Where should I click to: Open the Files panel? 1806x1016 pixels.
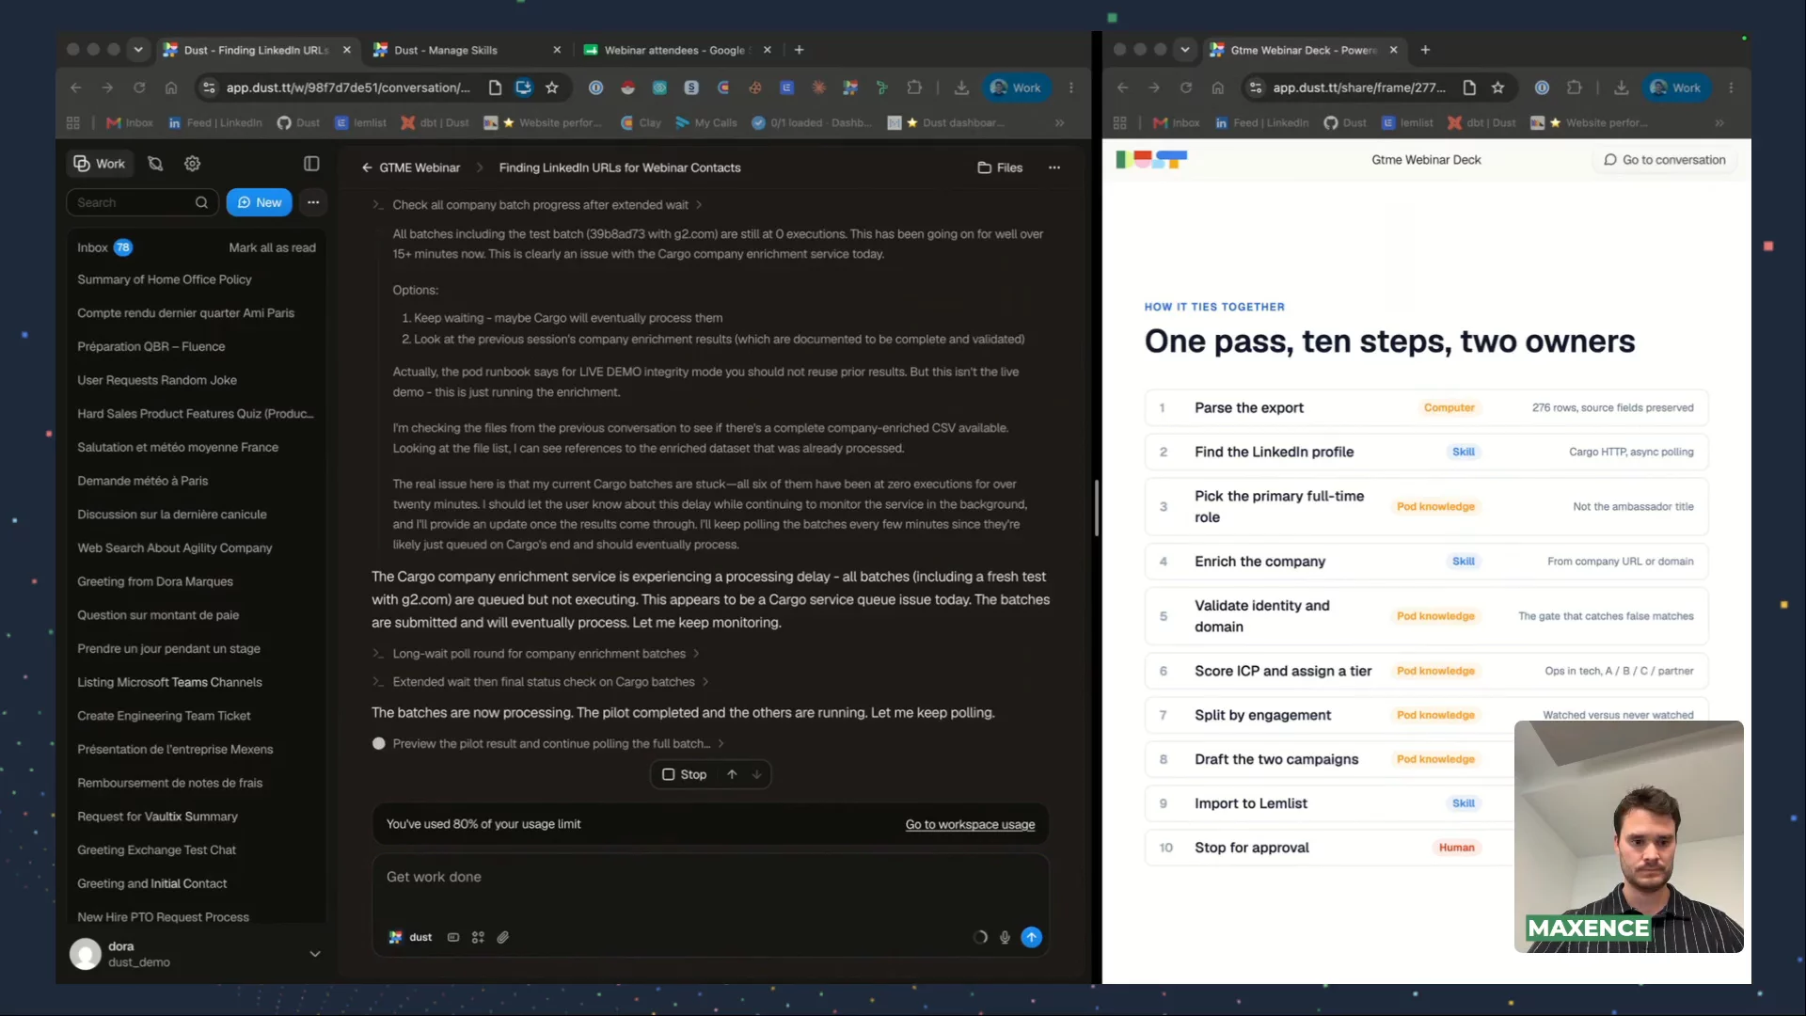[x=1000, y=167]
